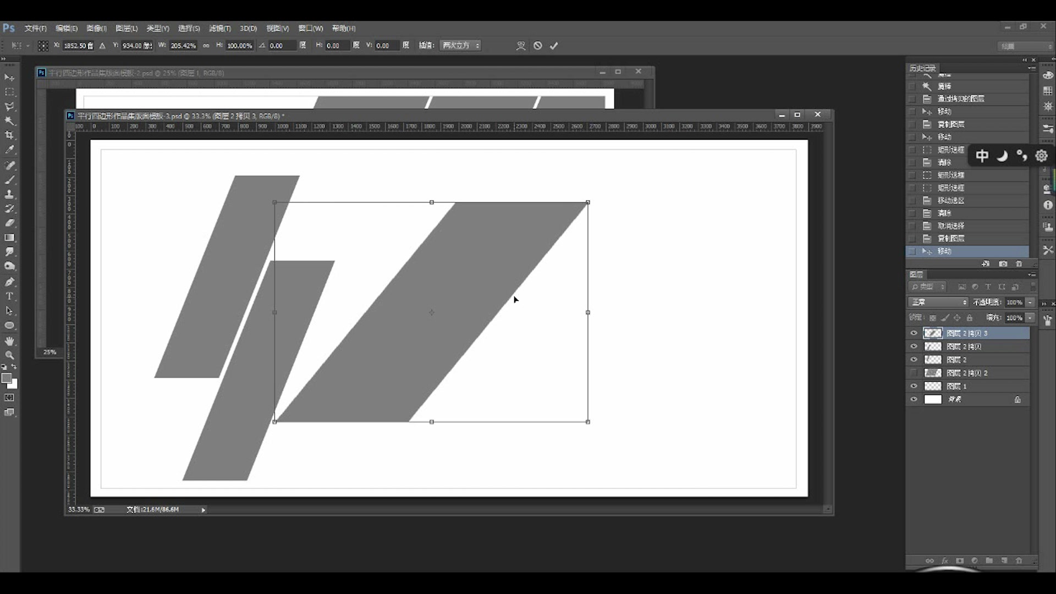Select the Eyedropper tool
1056x594 pixels.
pos(9,150)
